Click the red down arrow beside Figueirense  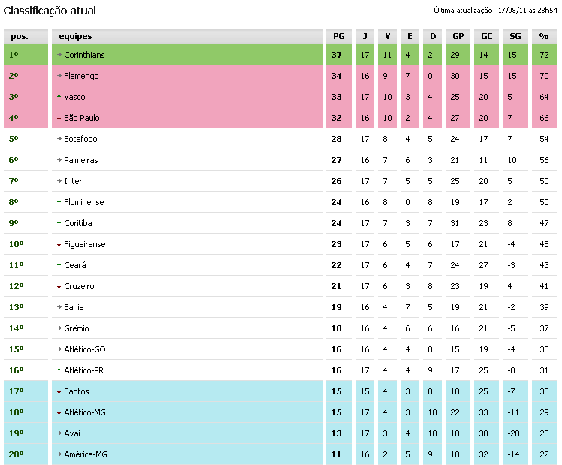pos(59,244)
